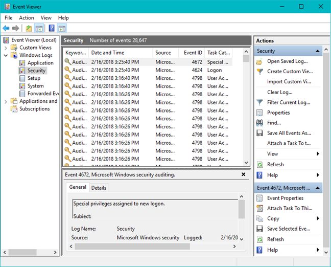Open the Action menu
The width and height of the screenshot is (331, 267).
(x=27, y=18)
